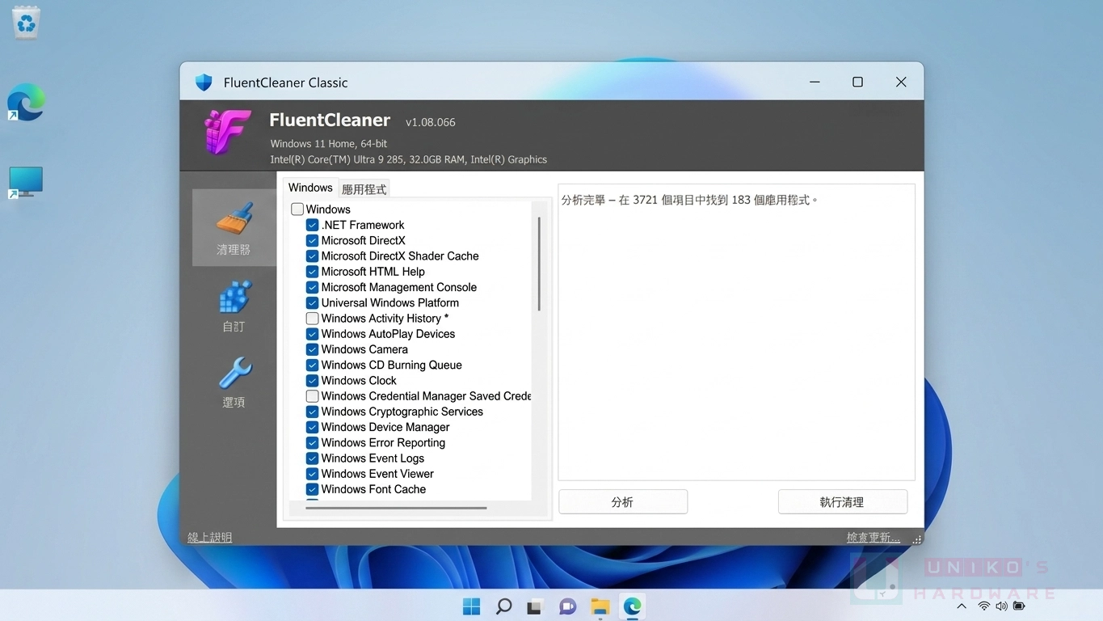Click the horizontal scrollbar below the list
This screenshot has width=1103, height=621.
coord(396,508)
